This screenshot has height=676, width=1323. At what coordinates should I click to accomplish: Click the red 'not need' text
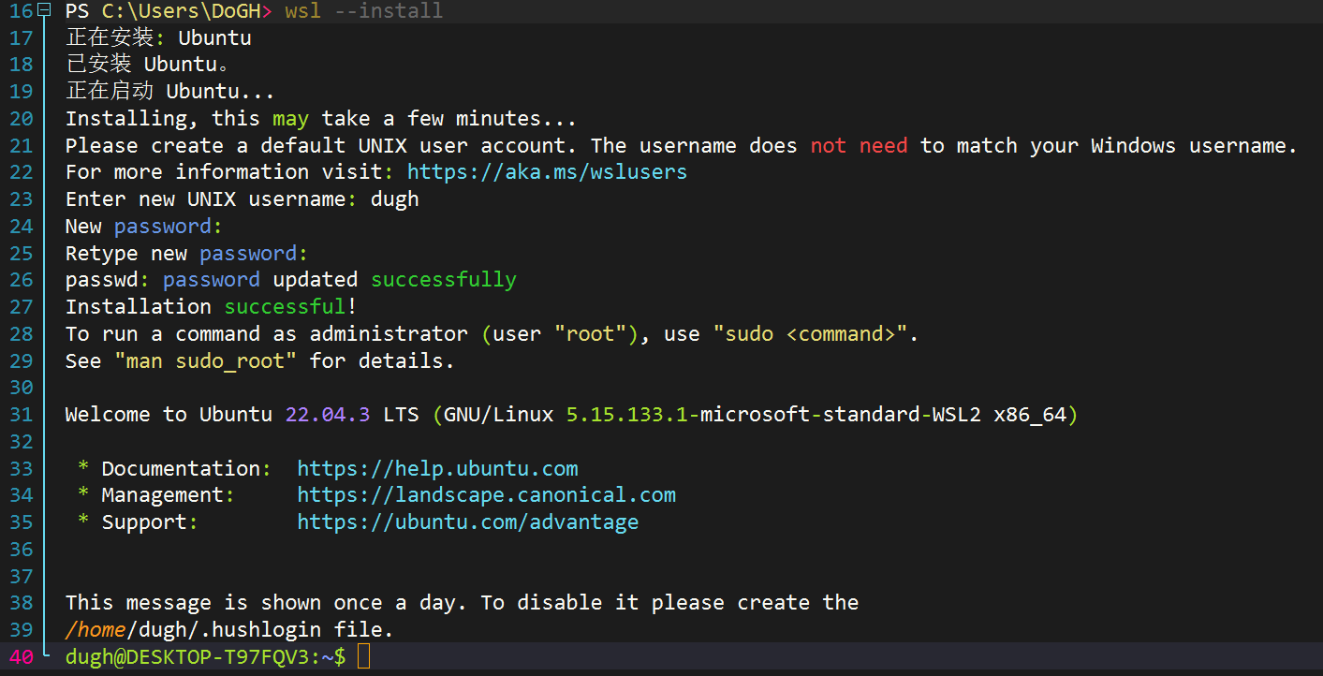coord(859,146)
